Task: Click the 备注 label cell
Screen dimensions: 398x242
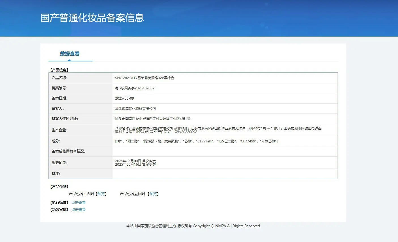Action: pos(81,174)
